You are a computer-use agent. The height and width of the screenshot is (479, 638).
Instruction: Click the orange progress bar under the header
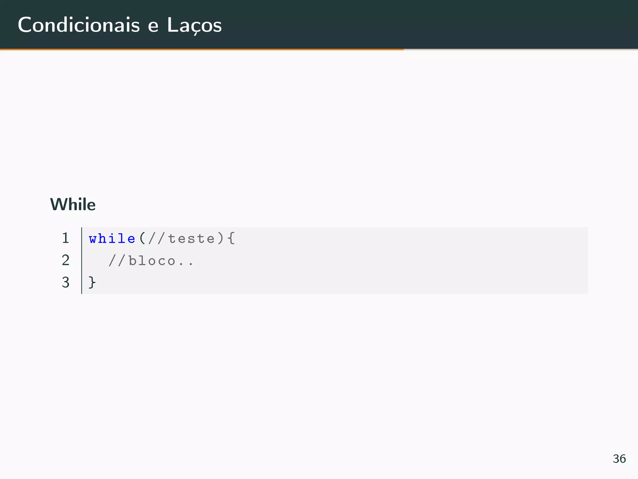click(x=202, y=49)
